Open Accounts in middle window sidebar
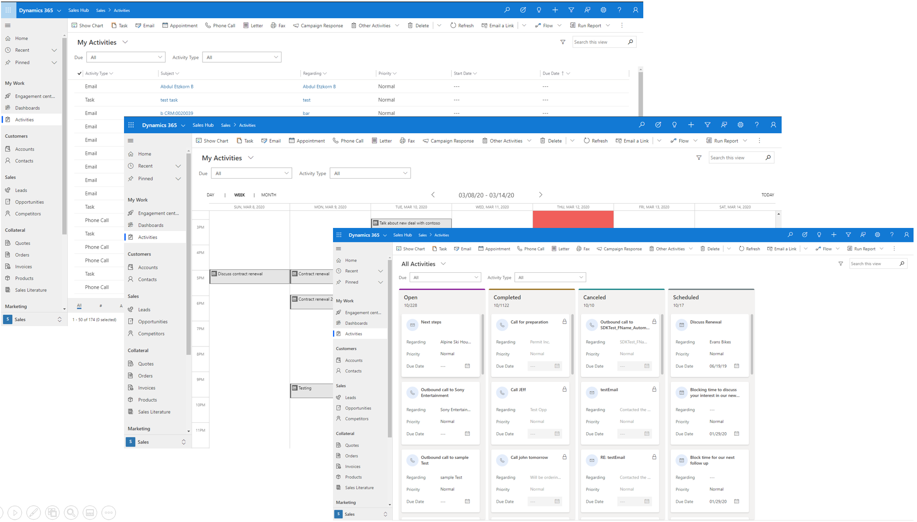 tap(148, 267)
